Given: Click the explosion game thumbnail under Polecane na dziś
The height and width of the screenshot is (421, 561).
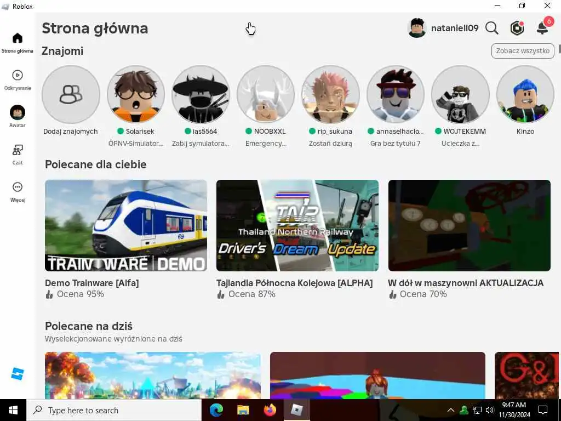Looking at the screenshot, I should pyautogui.click(x=153, y=376).
